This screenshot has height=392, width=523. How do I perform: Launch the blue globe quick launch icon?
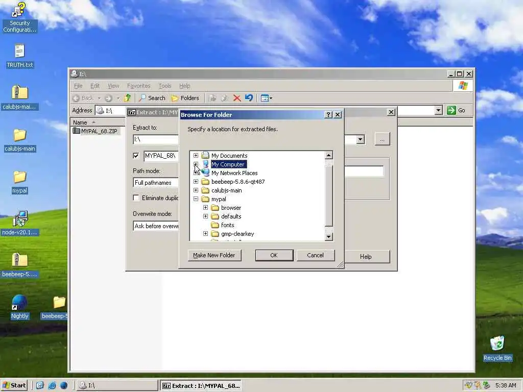tap(64, 385)
